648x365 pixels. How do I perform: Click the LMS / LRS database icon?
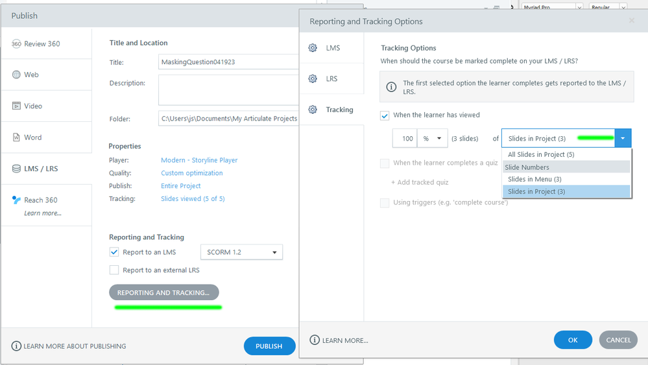click(x=17, y=169)
